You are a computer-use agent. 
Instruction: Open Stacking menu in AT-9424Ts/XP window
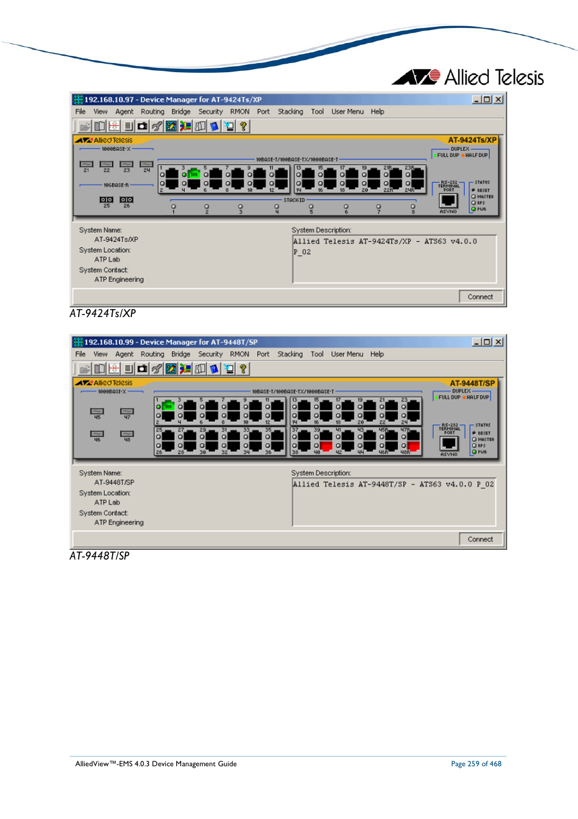290,112
